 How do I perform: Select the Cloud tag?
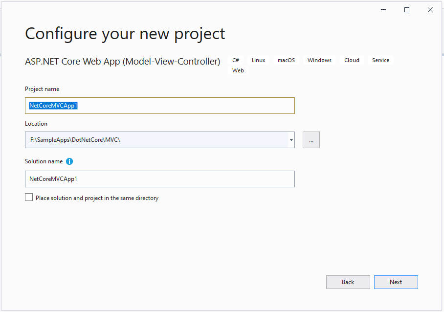(352, 60)
